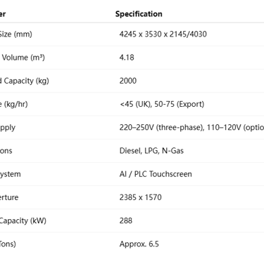Select the AI / PLC Touchscreen value
This screenshot has height=257, width=264.
point(156,174)
